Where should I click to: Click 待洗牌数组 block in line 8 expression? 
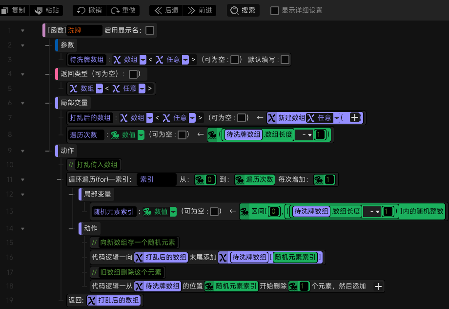click(243, 134)
